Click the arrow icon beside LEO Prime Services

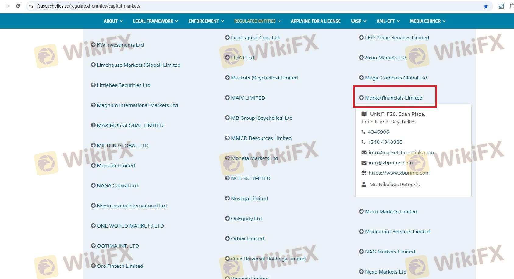tap(361, 37)
